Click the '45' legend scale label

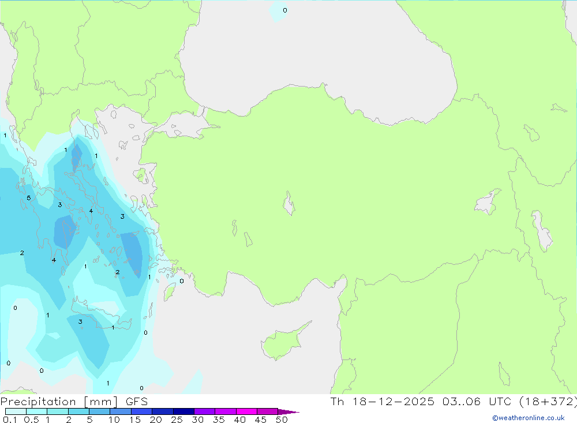tap(261, 420)
